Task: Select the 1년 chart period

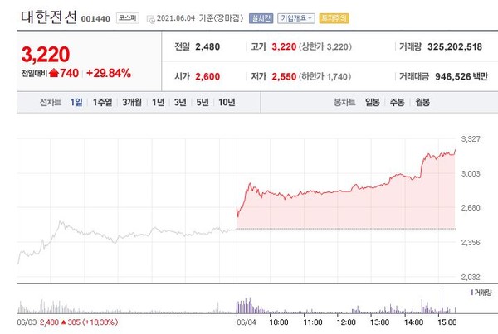Action: (x=159, y=102)
